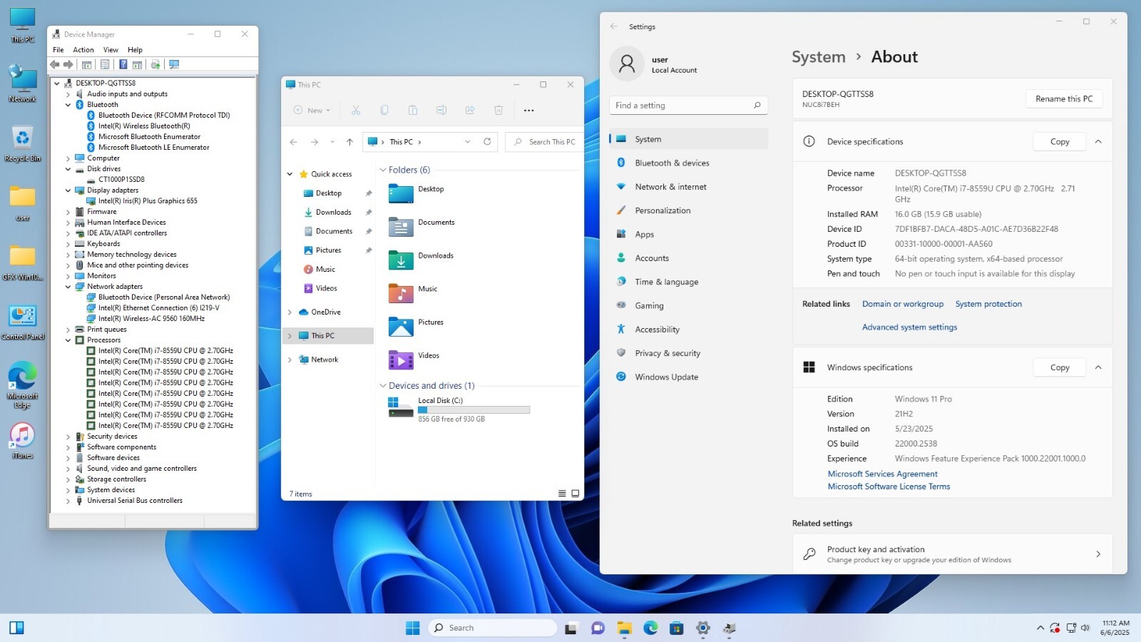The image size is (1141, 642).
Task: Open Bluetooth & devices settings
Action: click(x=672, y=163)
